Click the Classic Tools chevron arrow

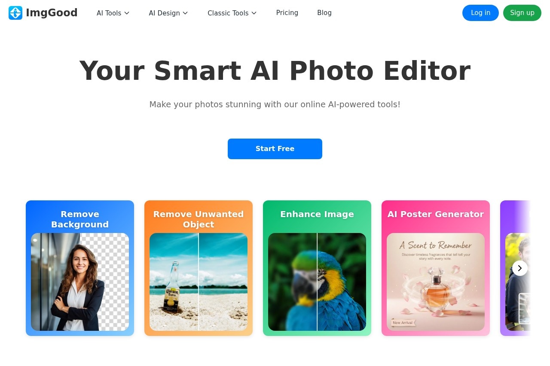click(x=254, y=13)
